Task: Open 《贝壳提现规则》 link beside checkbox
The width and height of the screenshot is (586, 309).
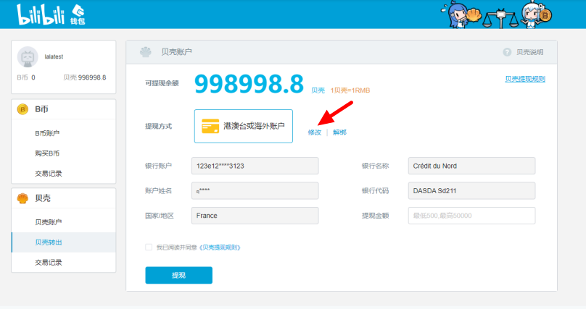Action: pos(219,247)
